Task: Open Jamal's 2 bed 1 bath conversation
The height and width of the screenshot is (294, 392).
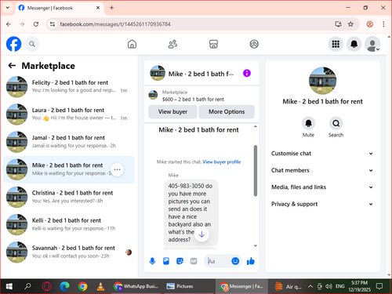Action: (69, 142)
